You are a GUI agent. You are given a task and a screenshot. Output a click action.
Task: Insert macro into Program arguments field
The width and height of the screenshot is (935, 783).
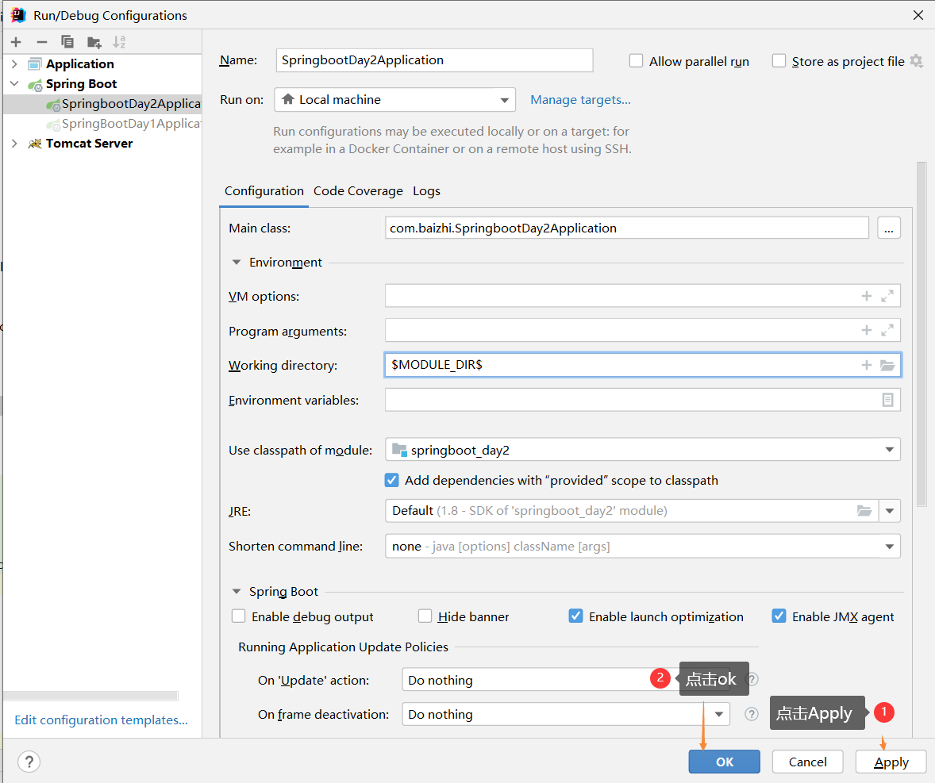[867, 330]
